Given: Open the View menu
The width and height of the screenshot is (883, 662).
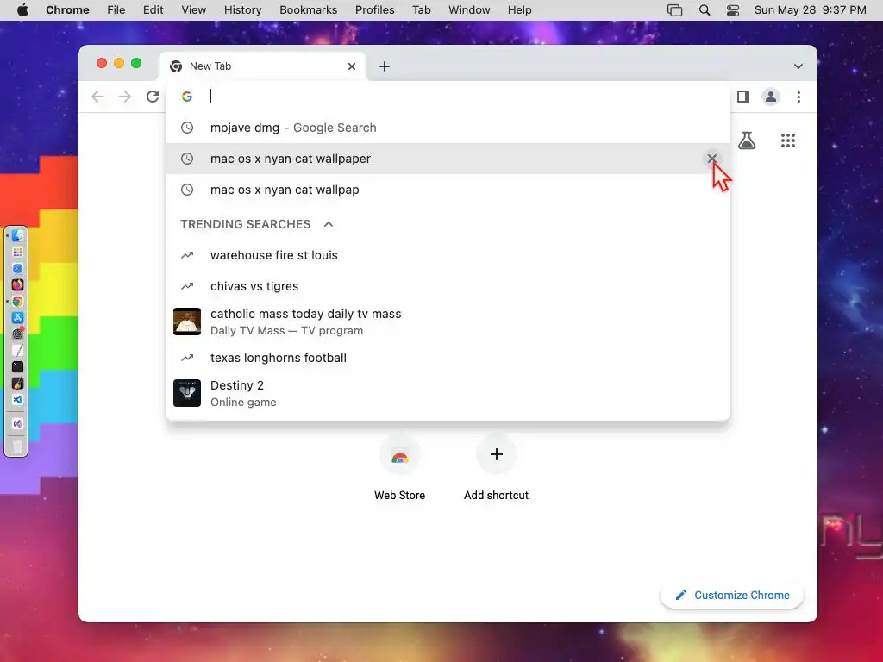Looking at the screenshot, I should click(x=194, y=10).
